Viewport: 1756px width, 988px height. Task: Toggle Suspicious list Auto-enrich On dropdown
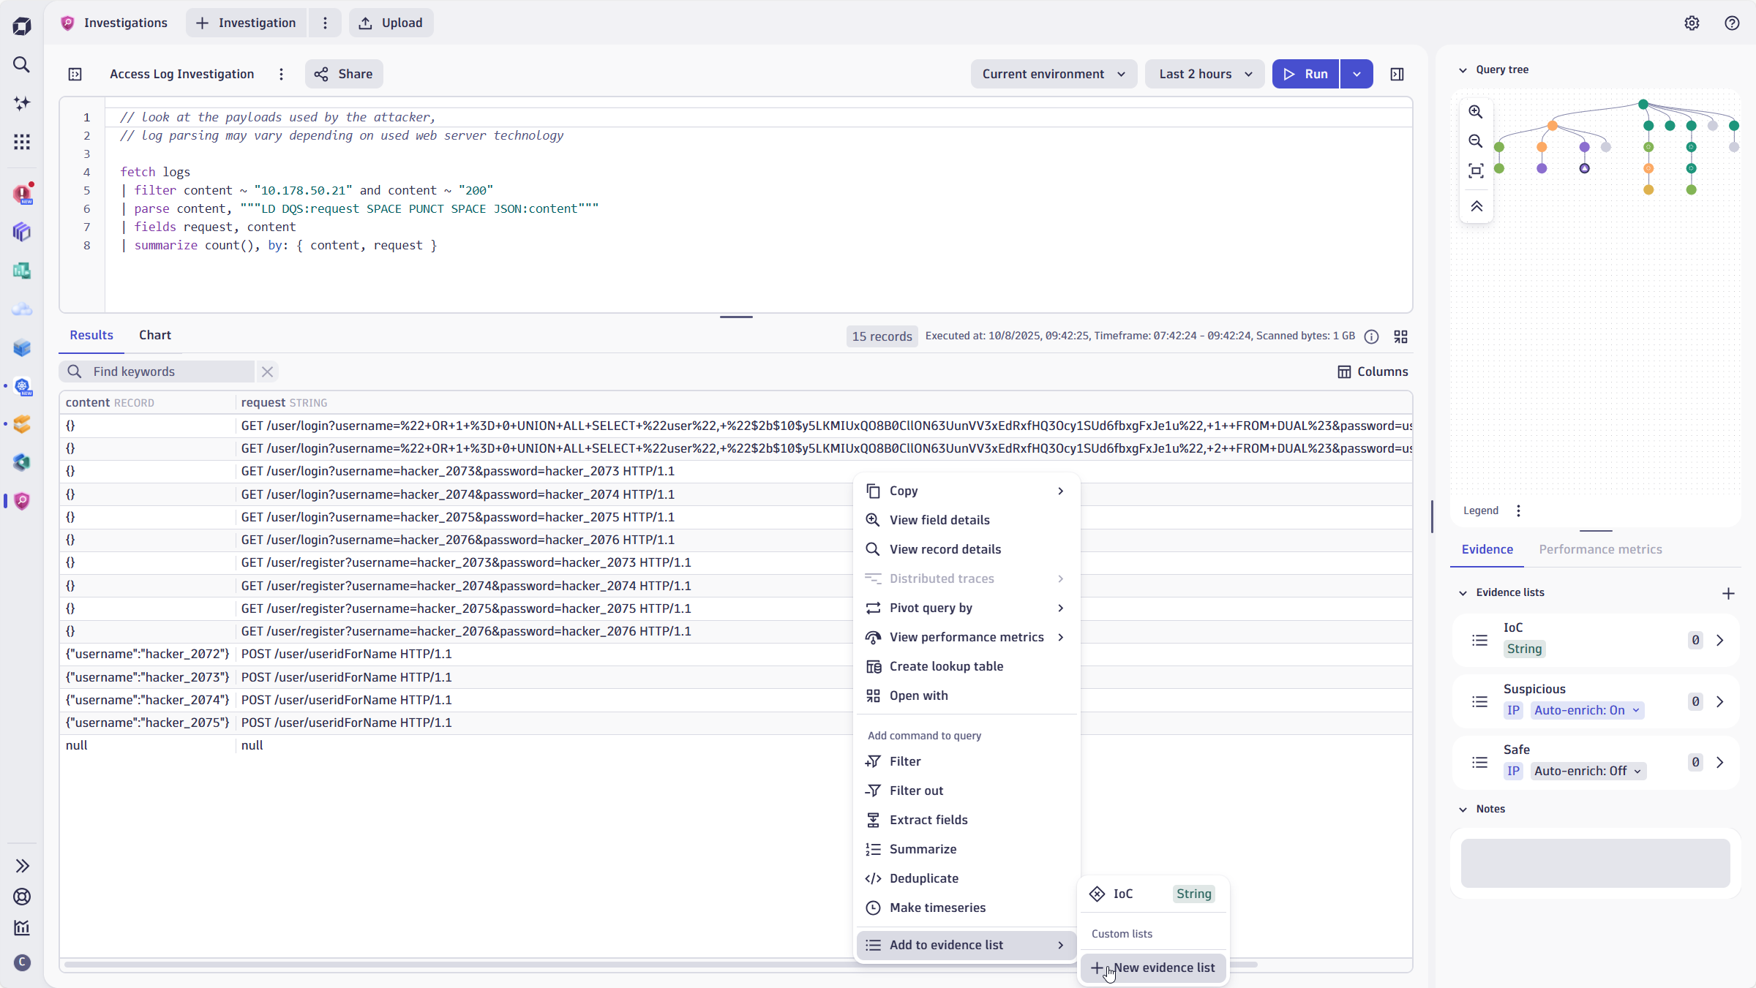1588,710
